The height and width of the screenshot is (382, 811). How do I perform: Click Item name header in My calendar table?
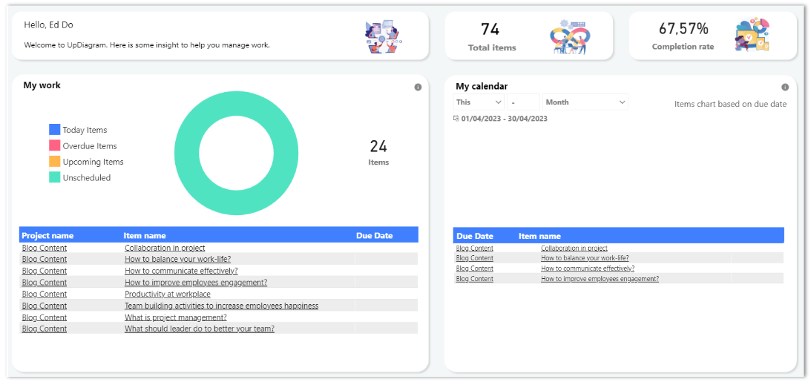click(x=539, y=236)
